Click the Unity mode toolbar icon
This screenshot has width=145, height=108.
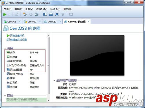[63, 14]
